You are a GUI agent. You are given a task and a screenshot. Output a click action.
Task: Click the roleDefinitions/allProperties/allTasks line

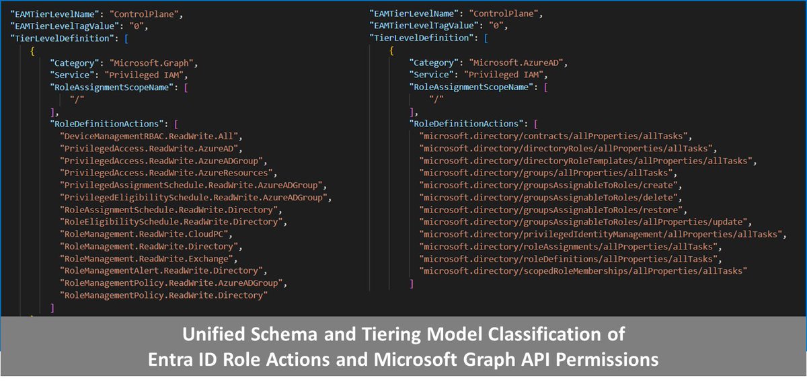pos(572,258)
